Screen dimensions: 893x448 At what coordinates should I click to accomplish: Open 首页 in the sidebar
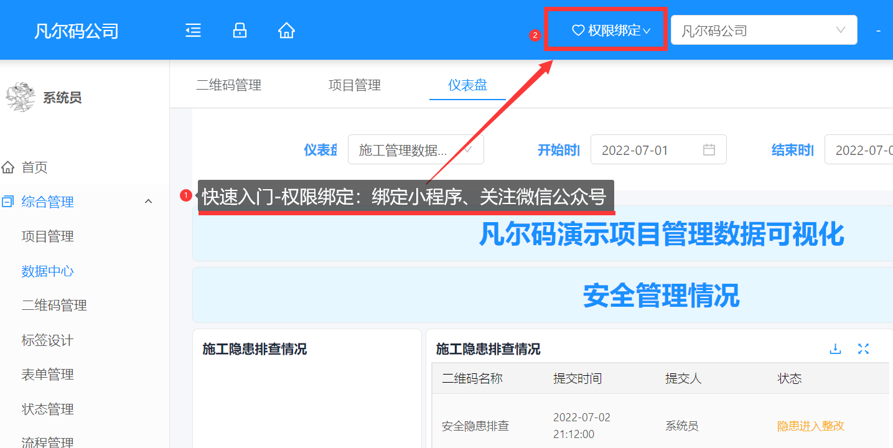pos(34,167)
